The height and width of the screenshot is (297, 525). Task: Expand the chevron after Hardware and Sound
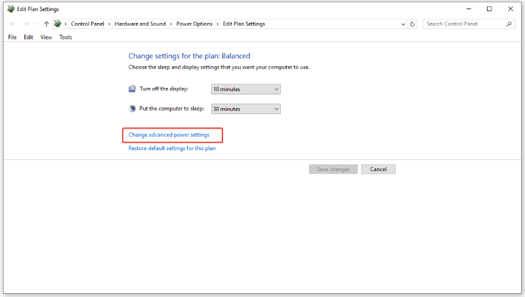171,24
